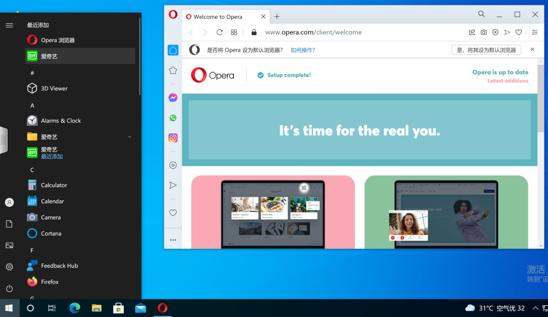Take a snapshot with camera icon
The width and height of the screenshot is (548, 317).
(484, 32)
